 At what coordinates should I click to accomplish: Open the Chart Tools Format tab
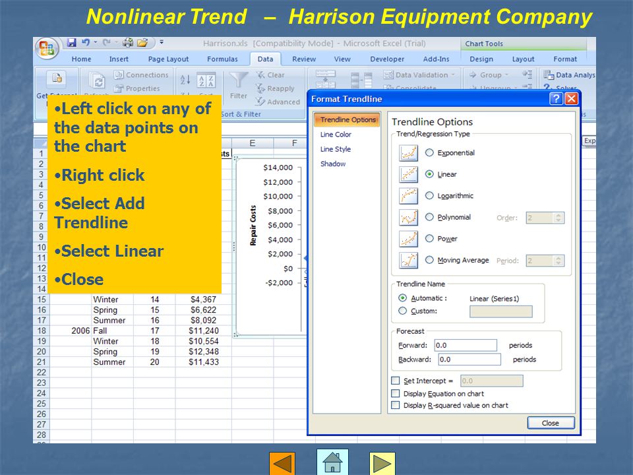coord(565,59)
